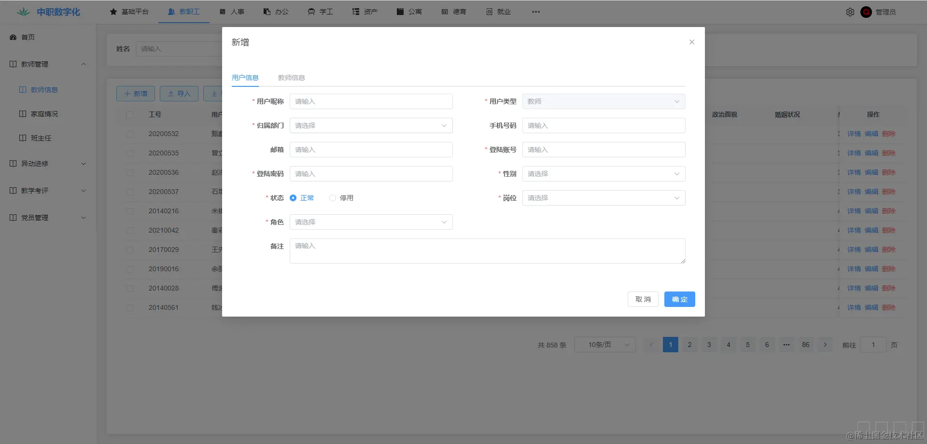The width and height of the screenshot is (927, 444).
Task: Switch to 就业 top menu
Action: (x=498, y=12)
